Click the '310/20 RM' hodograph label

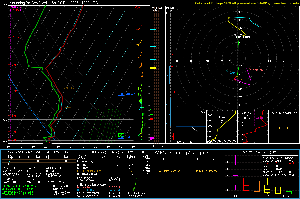pyautogui.click(x=257, y=70)
